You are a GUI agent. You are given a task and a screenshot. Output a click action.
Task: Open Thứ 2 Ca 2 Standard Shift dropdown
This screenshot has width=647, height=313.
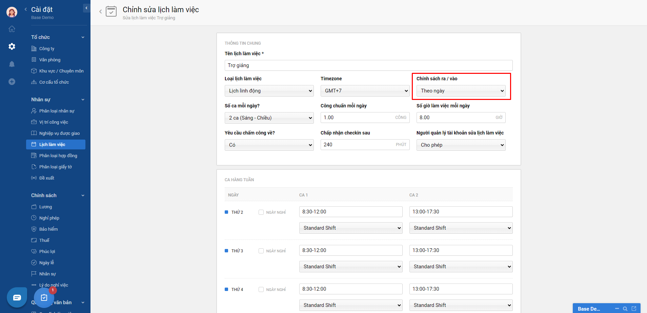click(461, 228)
